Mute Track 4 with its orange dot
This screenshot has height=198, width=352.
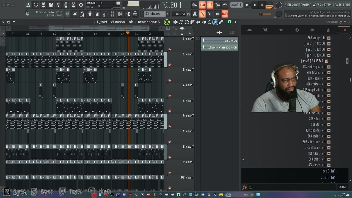pyautogui.click(x=170, y=96)
